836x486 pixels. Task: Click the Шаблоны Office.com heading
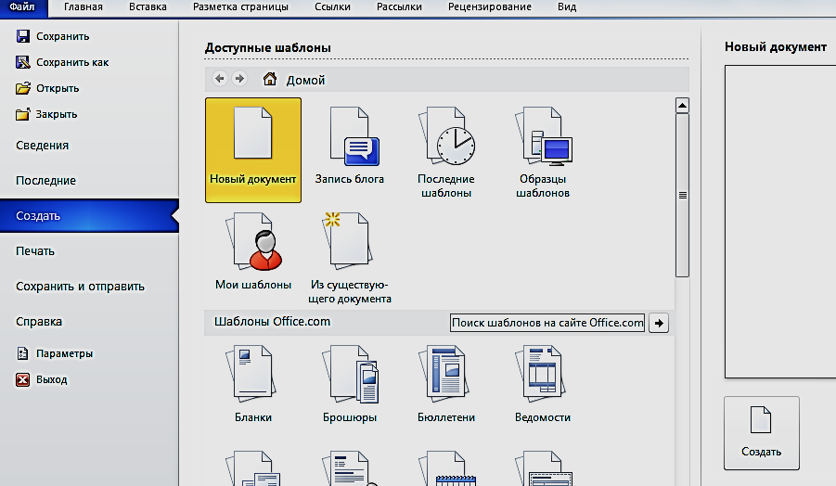point(273,322)
